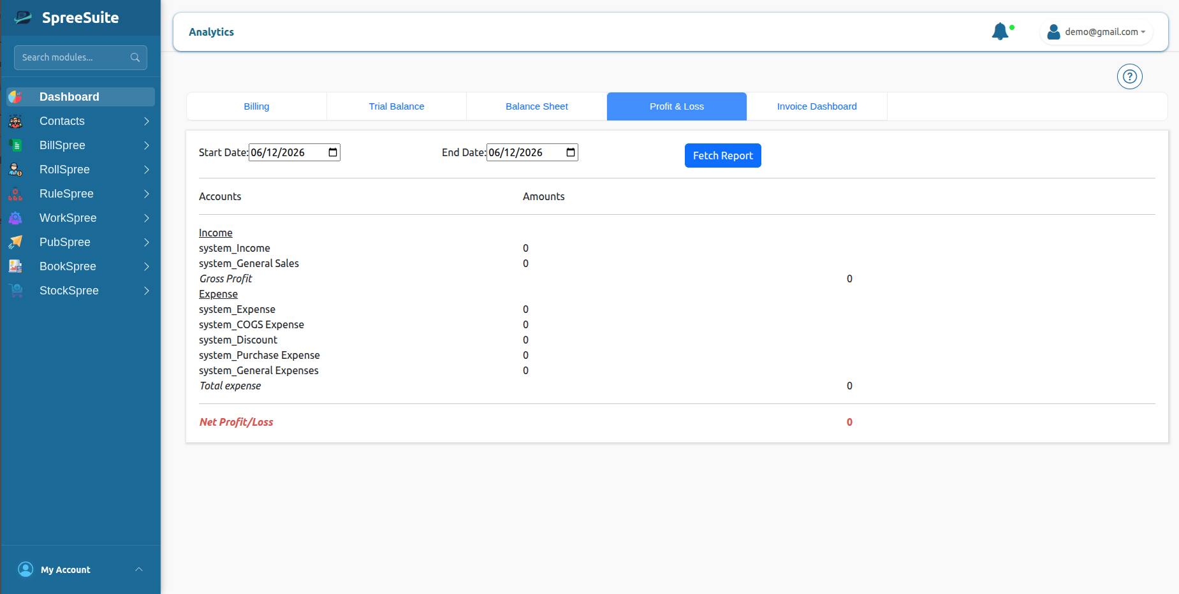Click the Net Profit/Loss label

[236, 422]
